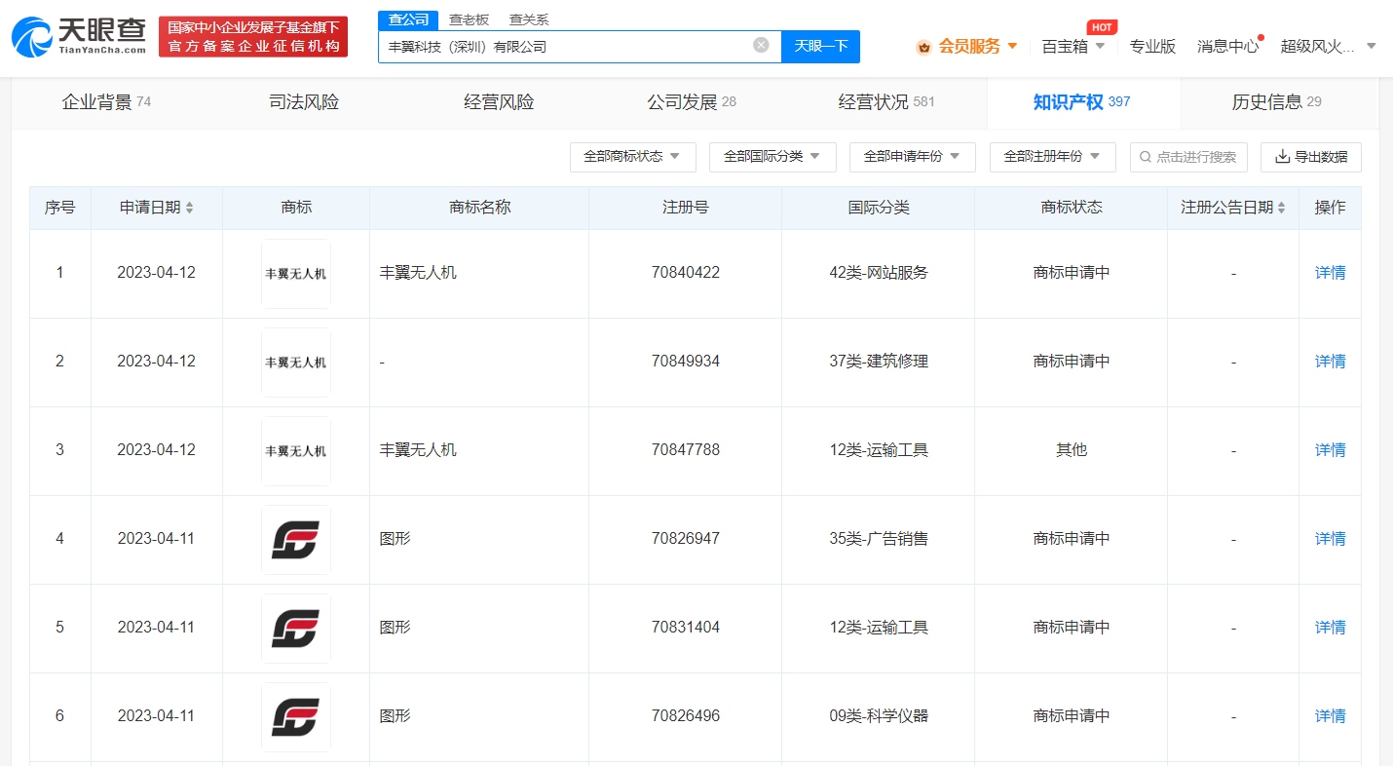Click registration number 70840422
Image resolution: width=1393 pixels, height=766 pixels.
(686, 273)
